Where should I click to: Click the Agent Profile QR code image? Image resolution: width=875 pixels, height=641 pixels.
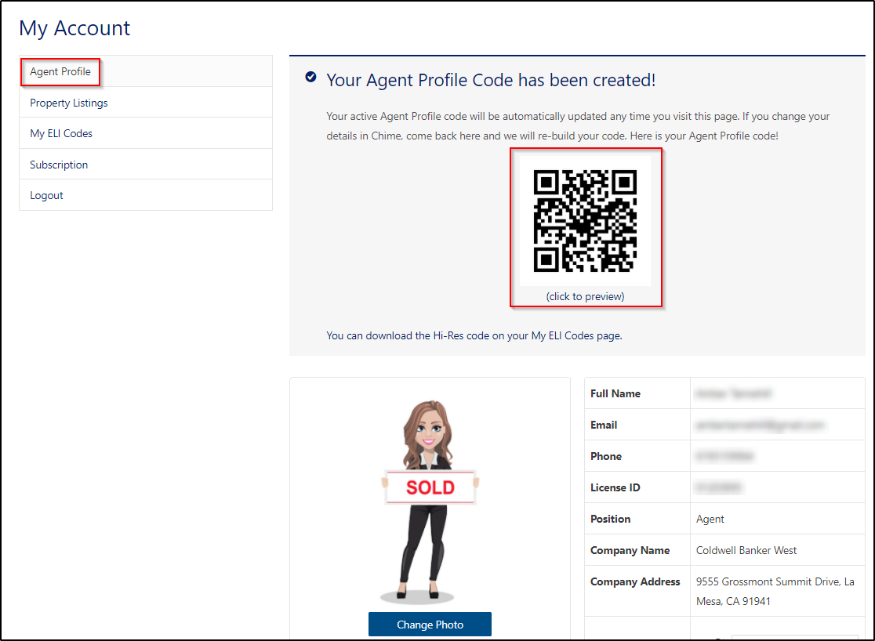[585, 221]
